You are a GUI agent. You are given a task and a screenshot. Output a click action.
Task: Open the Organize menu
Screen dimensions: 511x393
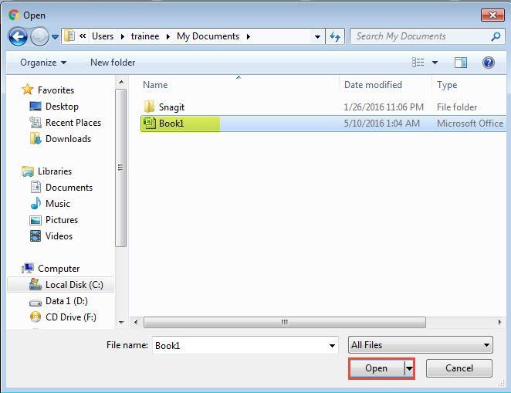point(43,63)
